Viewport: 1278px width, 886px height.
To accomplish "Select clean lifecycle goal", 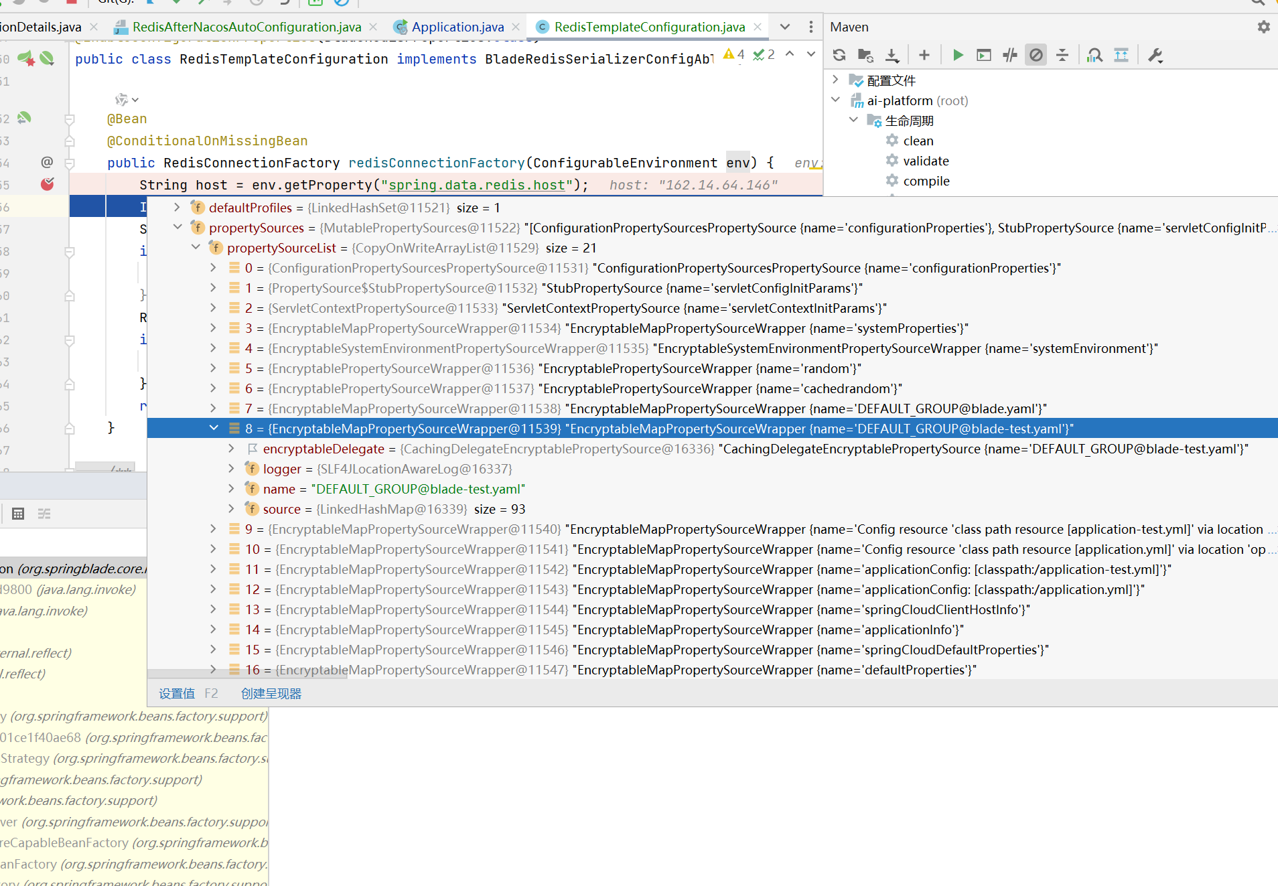I will [x=918, y=141].
